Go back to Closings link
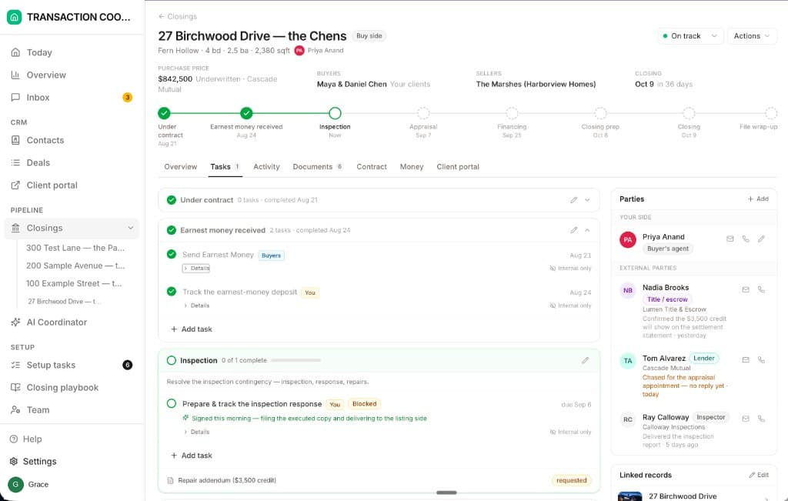The width and height of the screenshot is (788, 501). (178, 17)
